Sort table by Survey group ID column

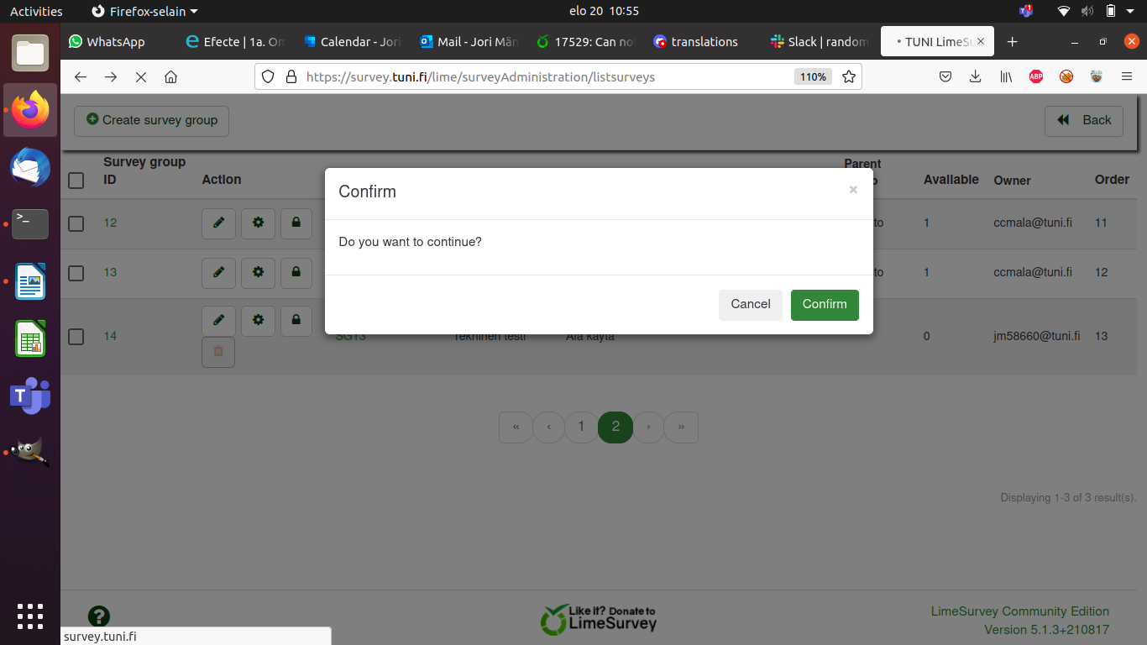(x=144, y=170)
